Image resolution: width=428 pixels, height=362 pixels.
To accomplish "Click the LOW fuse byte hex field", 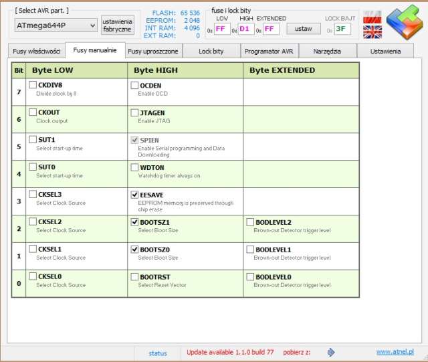I will [222, 29].
